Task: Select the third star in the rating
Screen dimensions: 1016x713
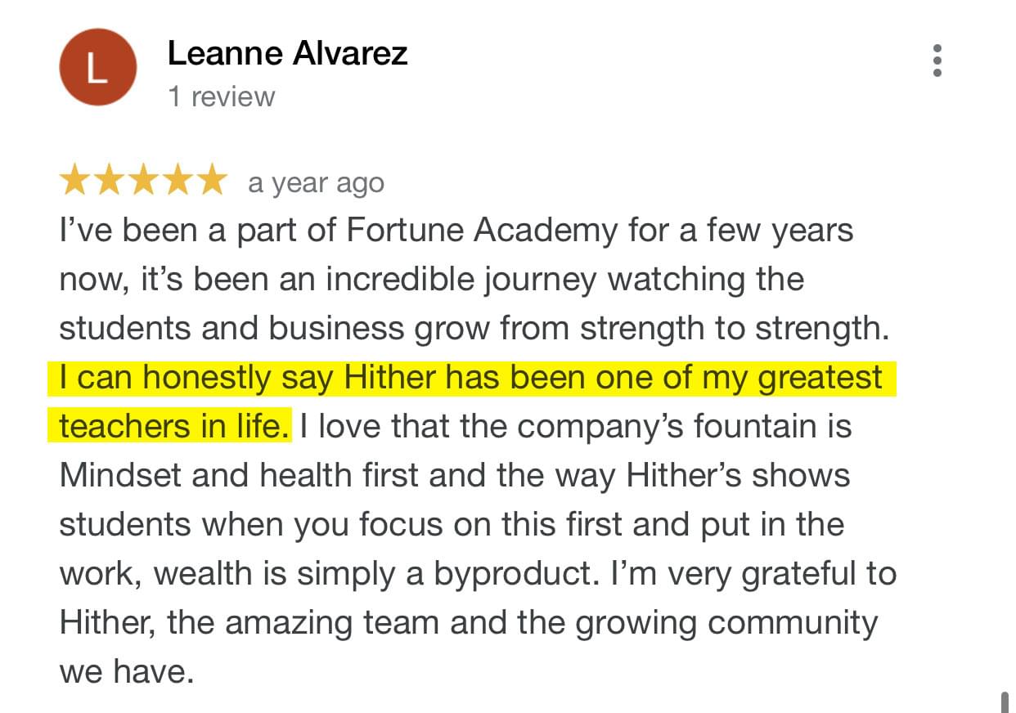Action: click(142, 181)
